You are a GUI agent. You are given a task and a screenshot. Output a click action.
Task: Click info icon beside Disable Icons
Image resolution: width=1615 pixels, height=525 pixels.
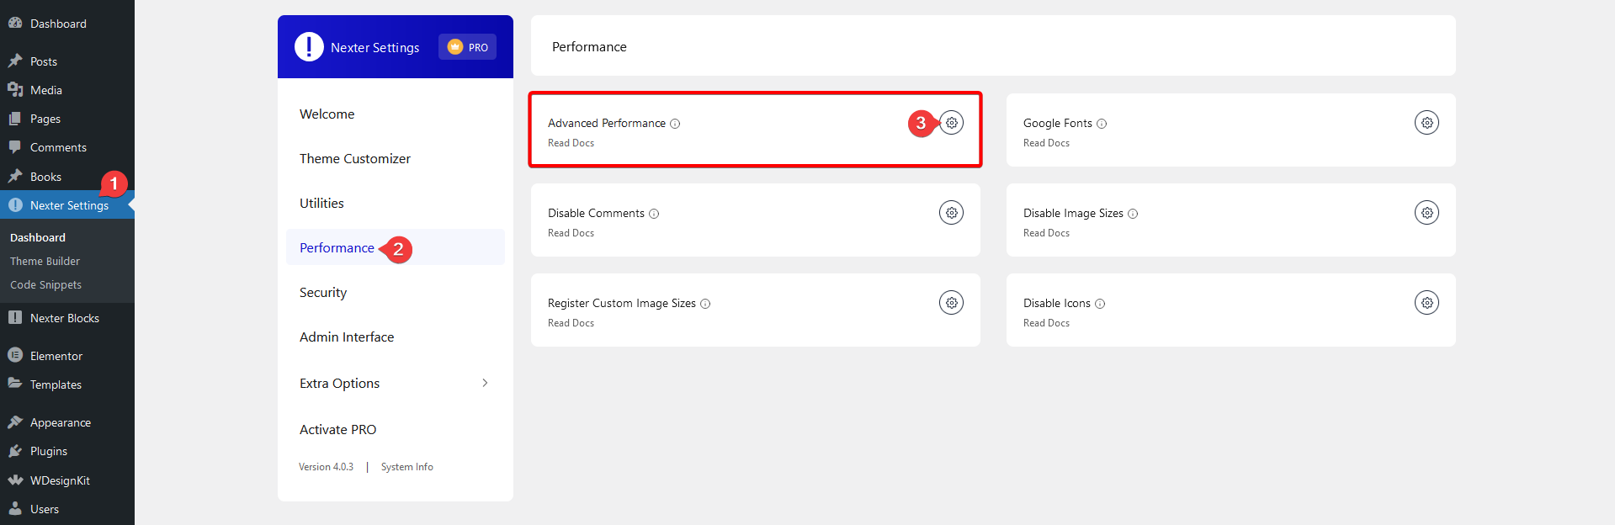pos(1100,304)
